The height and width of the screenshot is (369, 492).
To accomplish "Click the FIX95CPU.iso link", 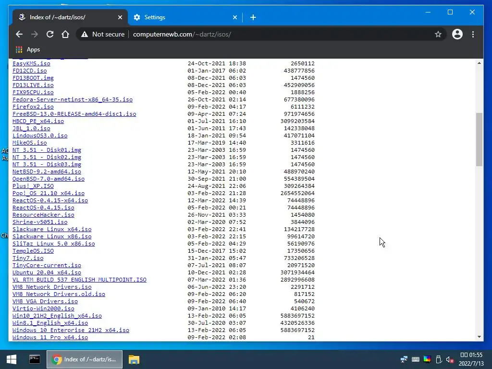I will tap(33, 92).
